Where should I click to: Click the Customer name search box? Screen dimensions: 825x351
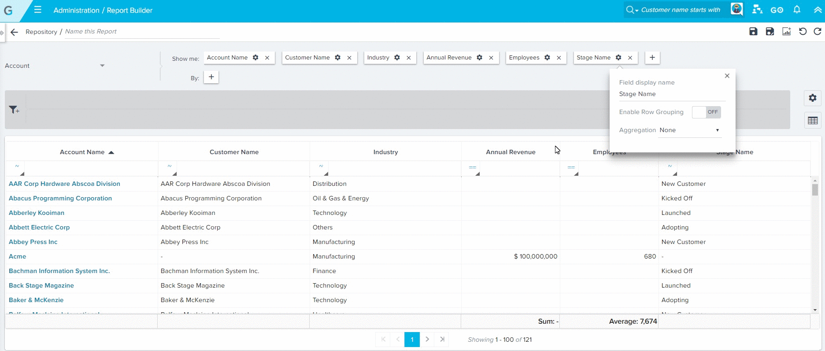(681, 10)
